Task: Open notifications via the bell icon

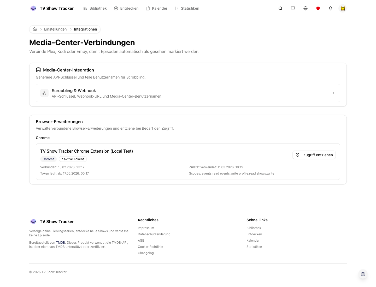Action: [x=331, y=8]
